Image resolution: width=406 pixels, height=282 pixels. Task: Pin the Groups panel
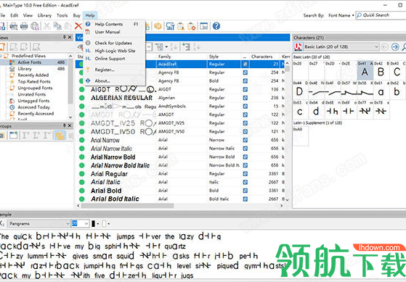coord(64,125)
